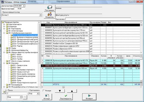Select order line 1 Булочка для хот-догов HD 170
This screenshot has width=144, height=102.
click(90, 60)
